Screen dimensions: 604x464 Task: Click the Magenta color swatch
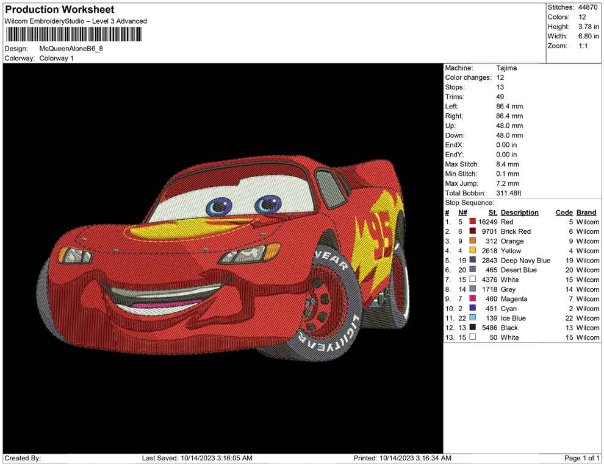[473, 298]
